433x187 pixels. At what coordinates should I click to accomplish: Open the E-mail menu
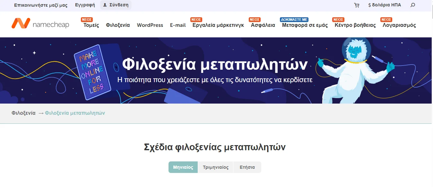(x=178, y=25)
